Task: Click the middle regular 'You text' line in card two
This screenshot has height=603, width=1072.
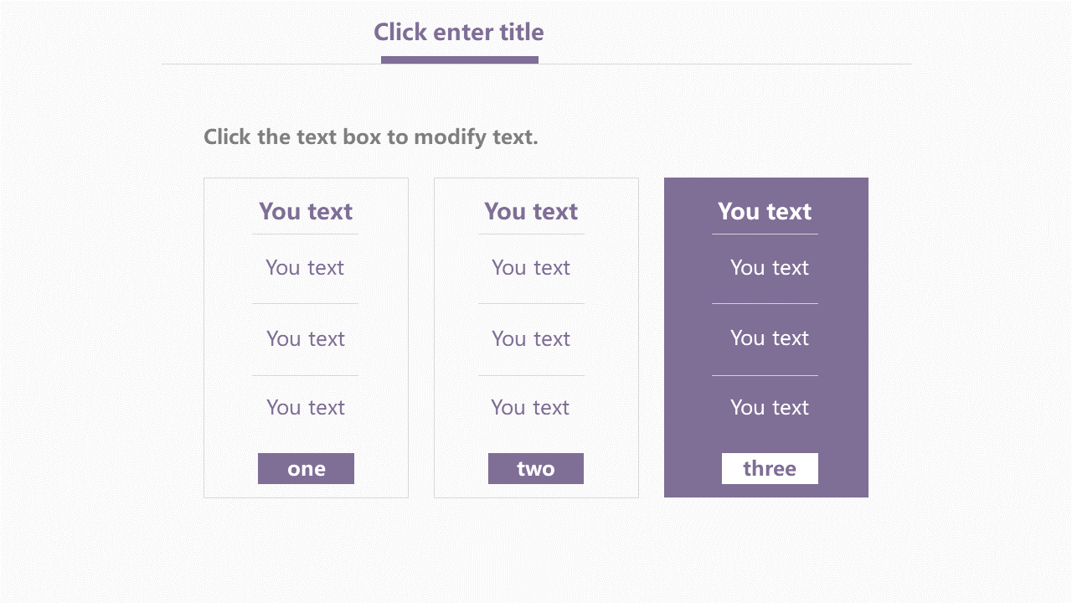Action: pos(531,339)
